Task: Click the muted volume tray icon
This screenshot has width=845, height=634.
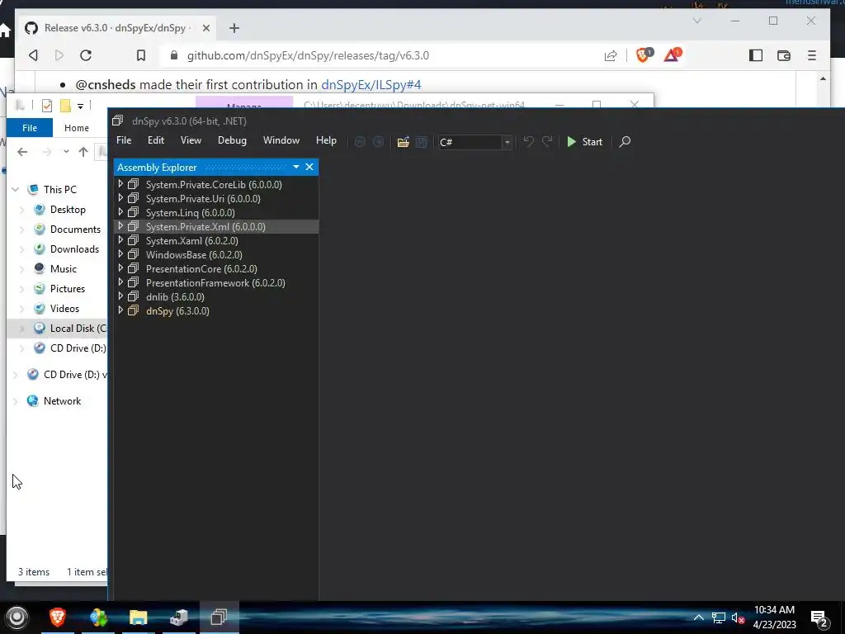Action: (x=739, y=617)
